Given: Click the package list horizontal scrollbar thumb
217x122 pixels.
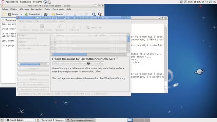Looking at the screenshot, I should [70, 55].
